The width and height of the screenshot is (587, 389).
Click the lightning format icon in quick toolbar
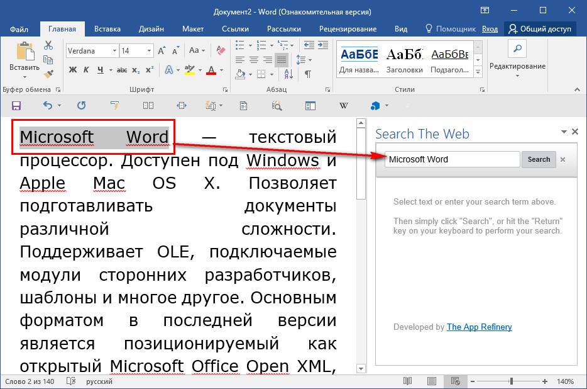tap(115, 106)
